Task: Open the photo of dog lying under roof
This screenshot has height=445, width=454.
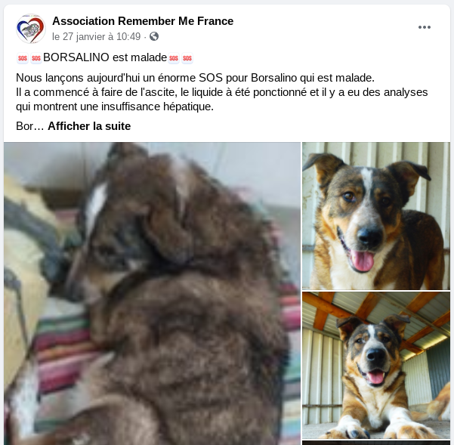Action: coord(376,365)
